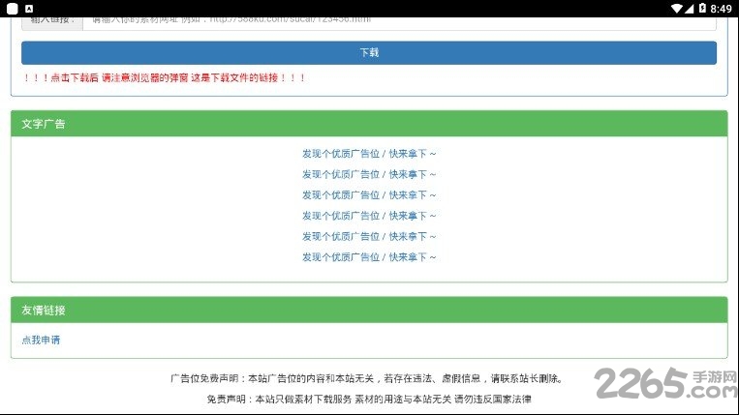The width and height of the screenshot is (739, 415).
Task: Tap the Wi-Fi icon in status bar
Action: [677, 8]
